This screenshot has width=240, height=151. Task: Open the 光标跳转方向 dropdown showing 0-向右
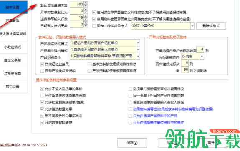202,56
